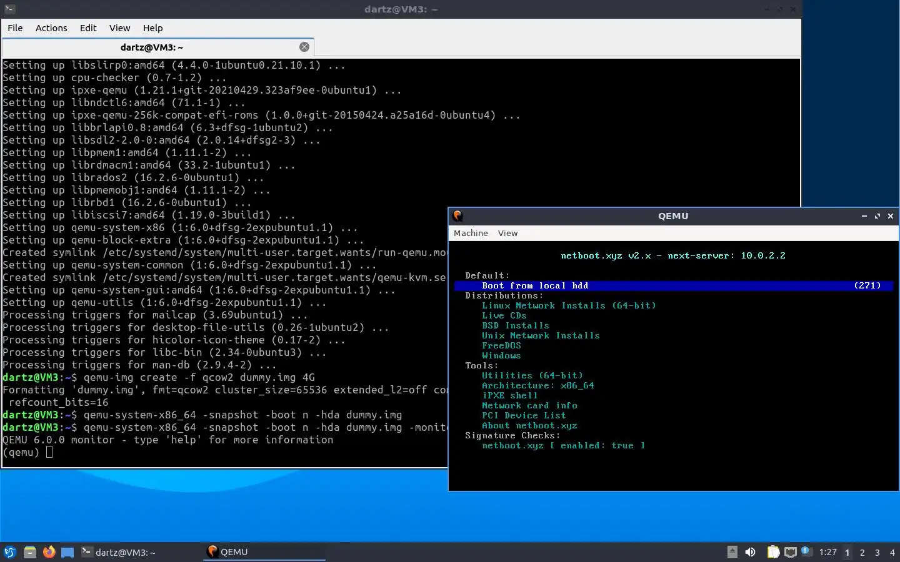Viewport: 900px width, 562px height.
Task: Minimize the QEMU window
Action: 864,216
